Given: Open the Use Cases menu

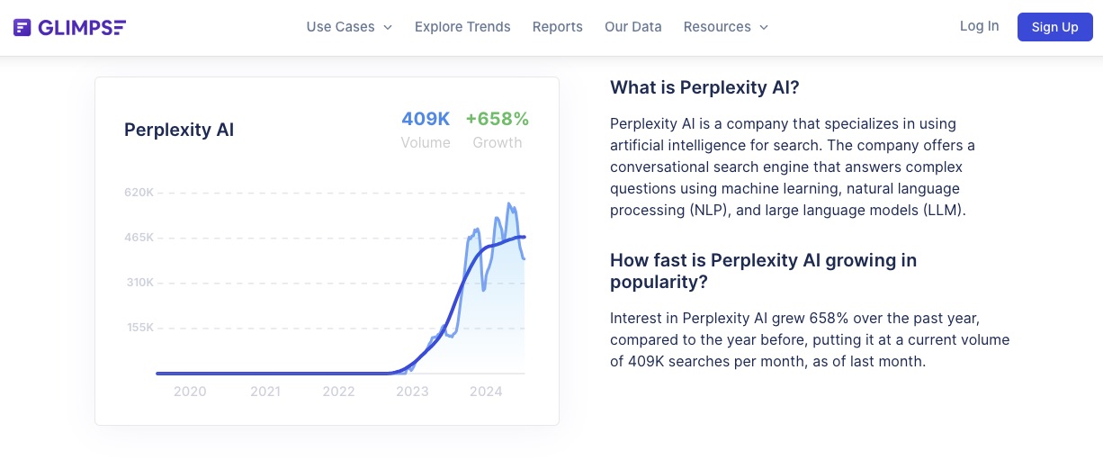Looking at the screenshot, I should coord(349,27).
